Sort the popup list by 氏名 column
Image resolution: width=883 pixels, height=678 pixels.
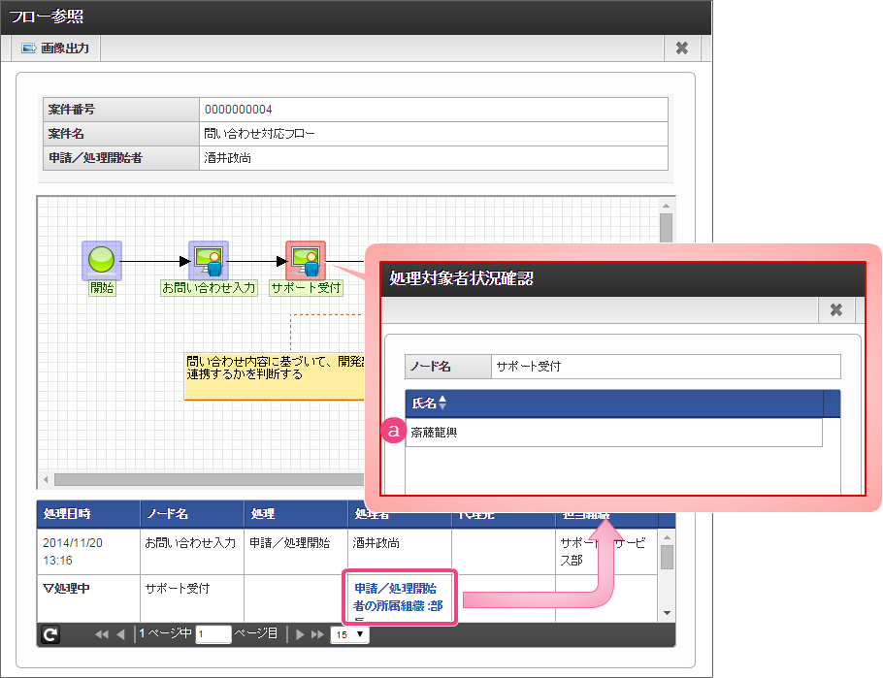pyautogui.click(x=429, y=404)
